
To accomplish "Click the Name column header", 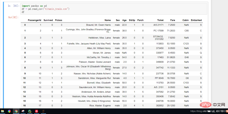I will coord(108,20).
